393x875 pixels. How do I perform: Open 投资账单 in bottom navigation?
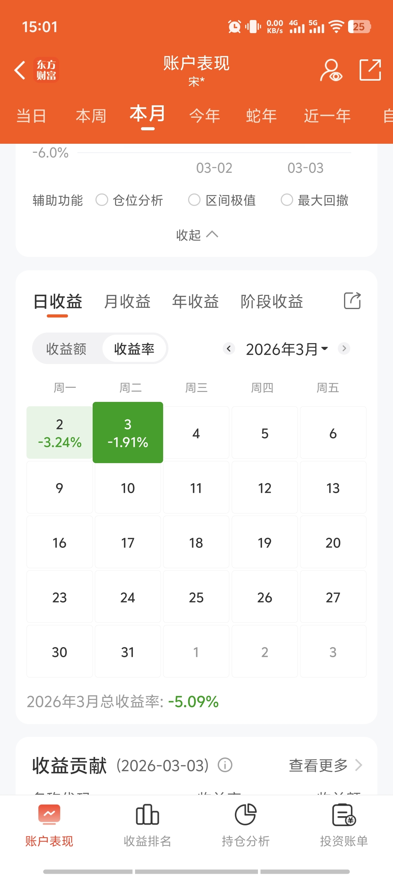(x=344, y=825)
